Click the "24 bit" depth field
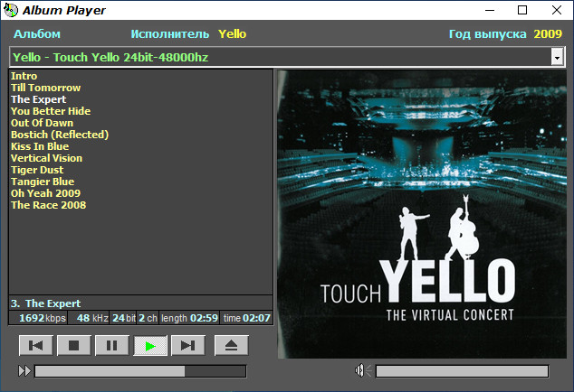This screenshot has width=574, height=392. point(123,318)
